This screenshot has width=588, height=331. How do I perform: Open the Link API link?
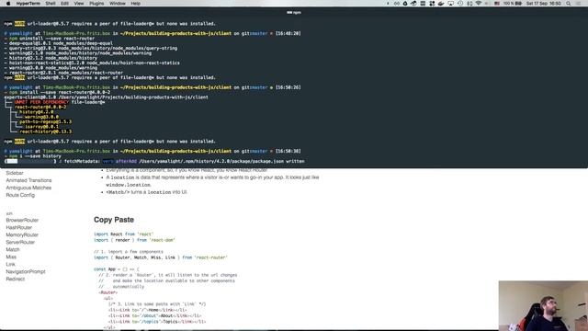pyautogui.click(x=10, y=264)
